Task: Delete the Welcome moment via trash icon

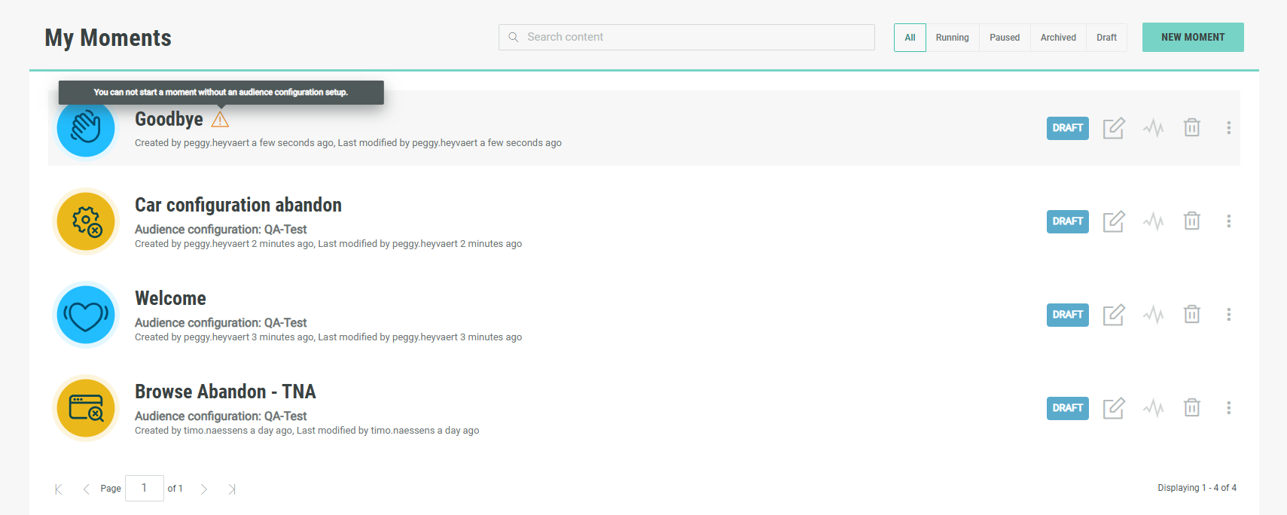Action: point(1191,315)
